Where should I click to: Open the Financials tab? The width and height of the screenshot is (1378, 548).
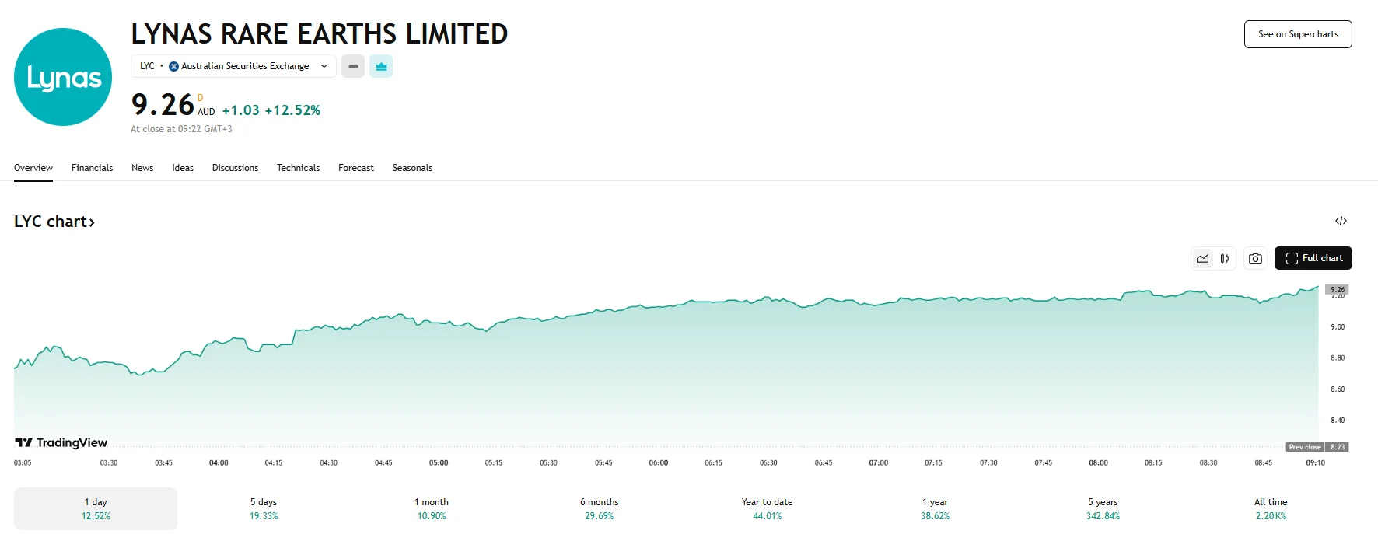tap(92, 168)
